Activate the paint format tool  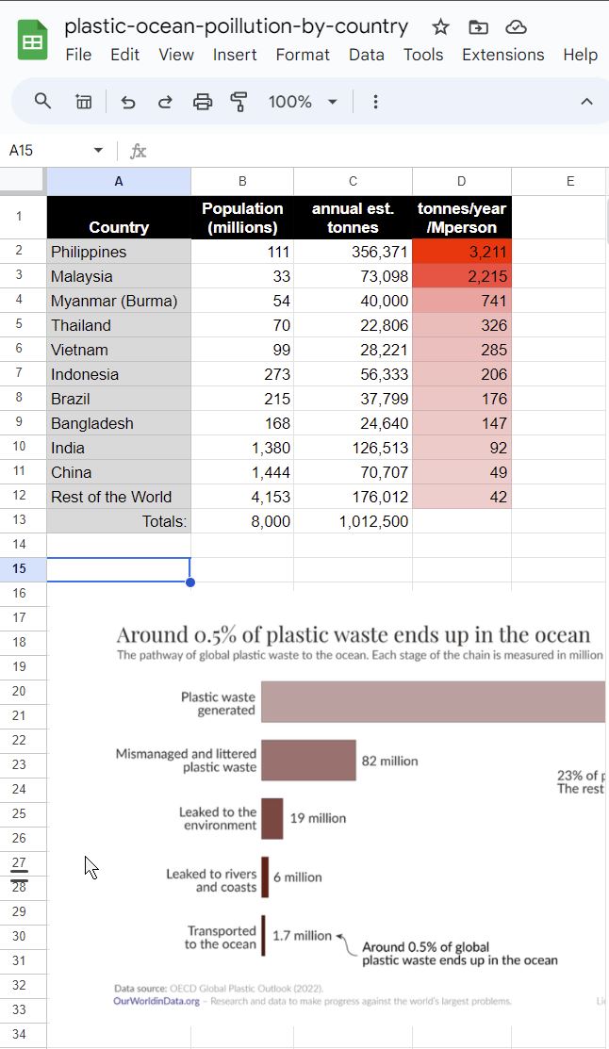[x=239, y=102]
